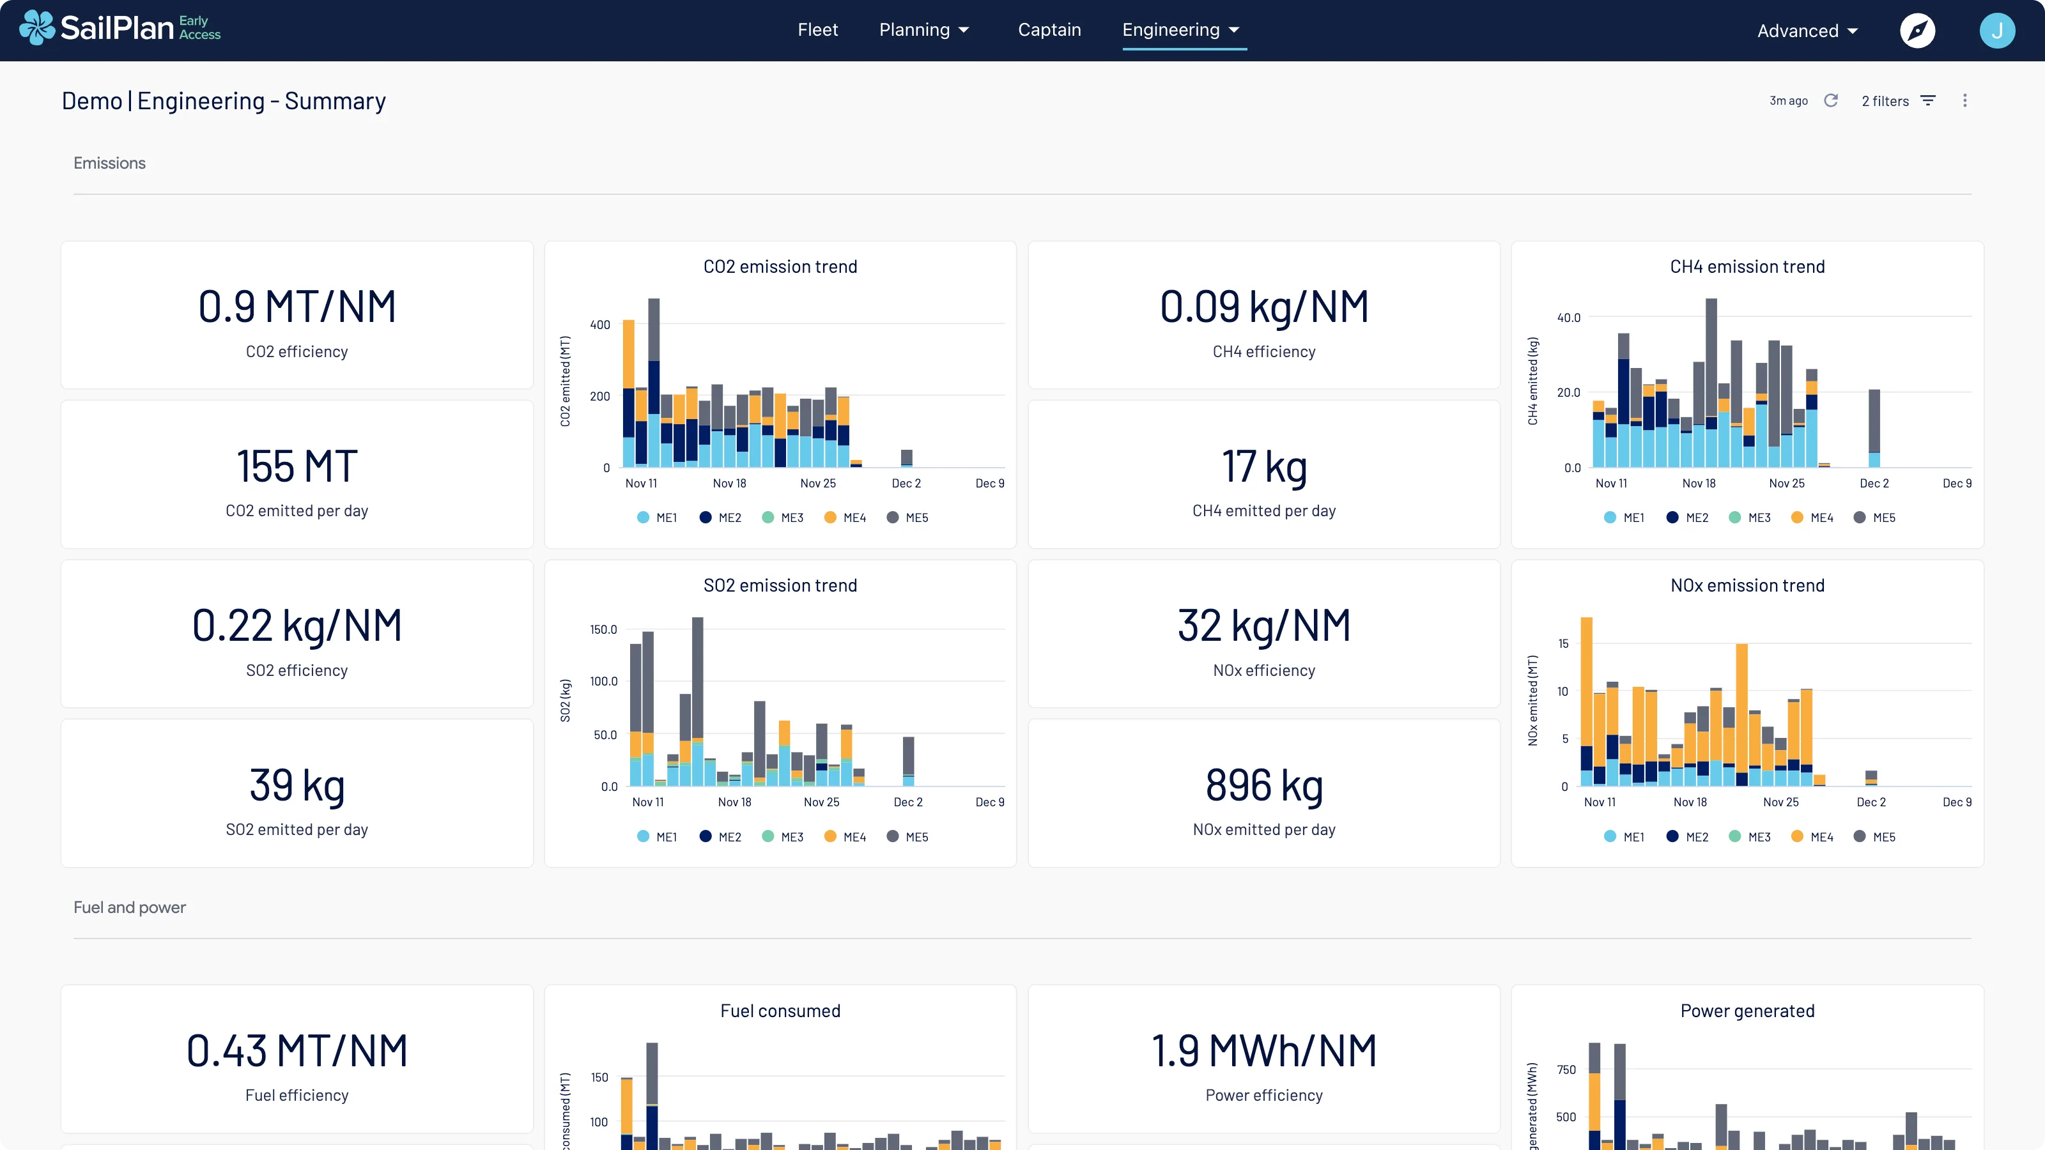The height and width of the screenshot is (1150, 2045).
Task: Toggle ME4 in NOx emission trend legend
Action: click(1812, 836)
